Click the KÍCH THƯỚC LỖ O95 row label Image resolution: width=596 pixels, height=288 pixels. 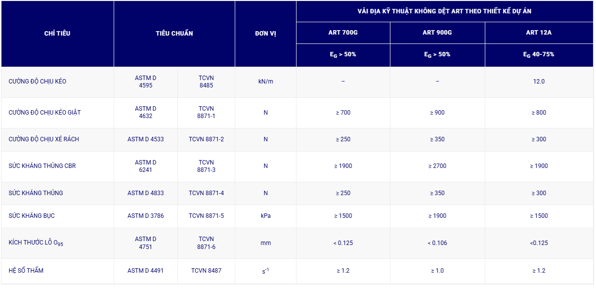[36, 243]
